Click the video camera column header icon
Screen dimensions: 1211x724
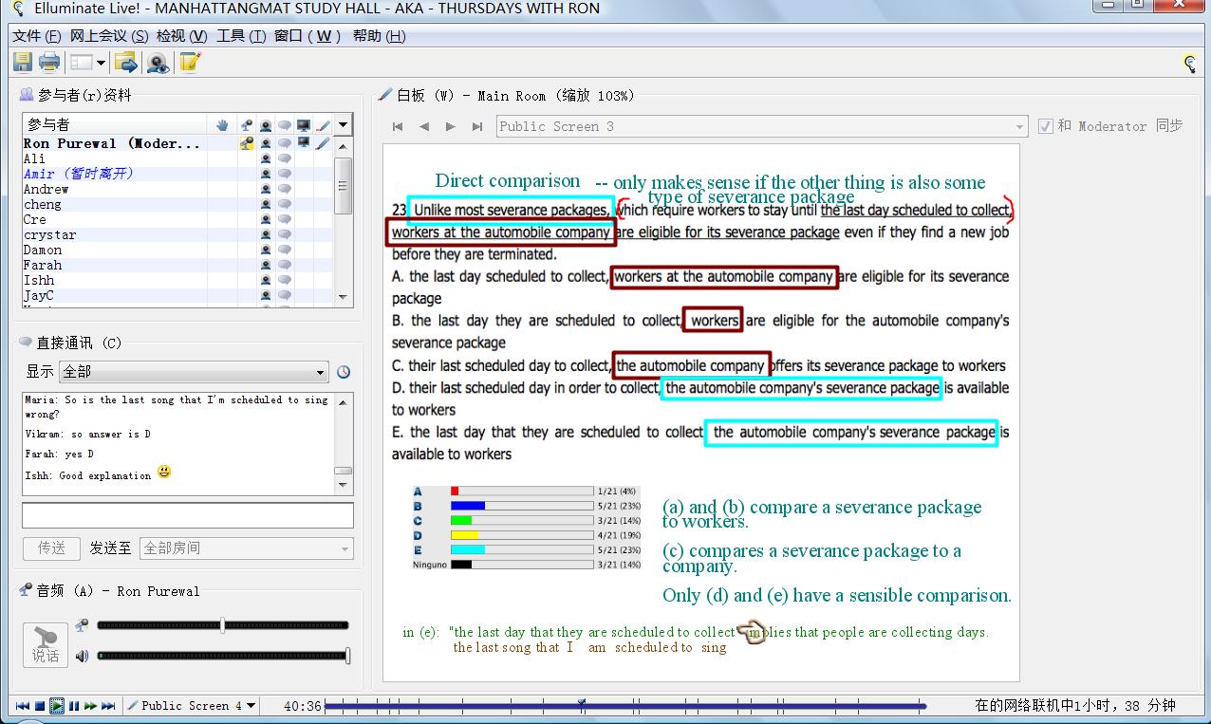(x=266, y=124)
